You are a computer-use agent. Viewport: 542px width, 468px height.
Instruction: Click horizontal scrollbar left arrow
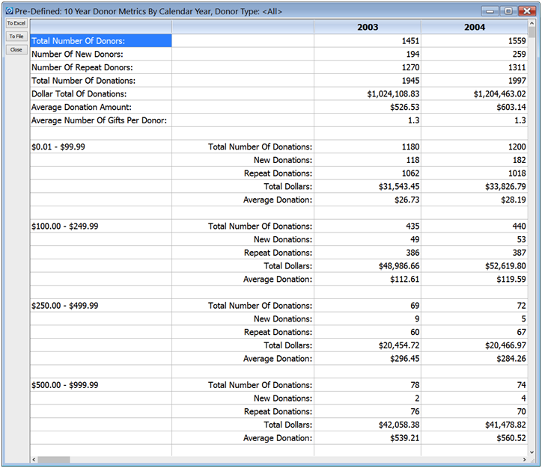(x=34, y=459)
